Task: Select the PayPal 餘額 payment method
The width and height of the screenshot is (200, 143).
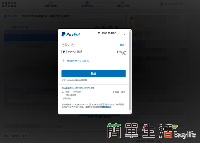Action: (x=94, y=52)
